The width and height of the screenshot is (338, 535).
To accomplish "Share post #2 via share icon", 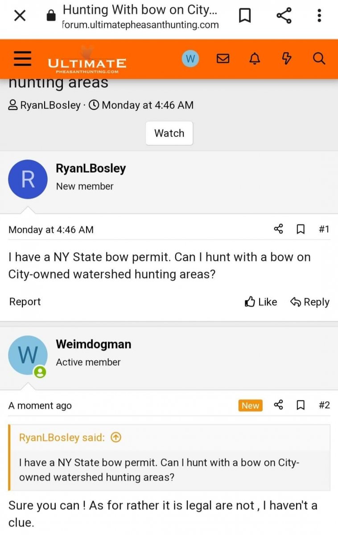I will [x=279, y=405].
